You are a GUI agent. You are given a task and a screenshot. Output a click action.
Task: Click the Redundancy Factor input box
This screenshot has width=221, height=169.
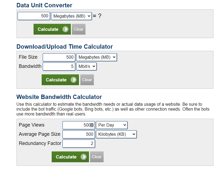(78, 143)
